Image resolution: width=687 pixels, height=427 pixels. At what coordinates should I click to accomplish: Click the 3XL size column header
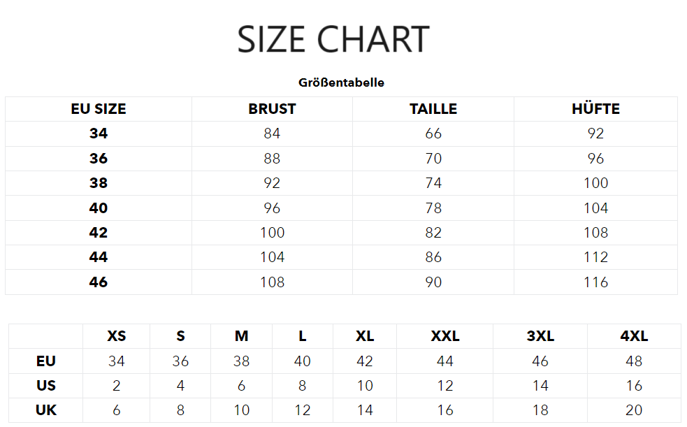[x=540, y=336]
